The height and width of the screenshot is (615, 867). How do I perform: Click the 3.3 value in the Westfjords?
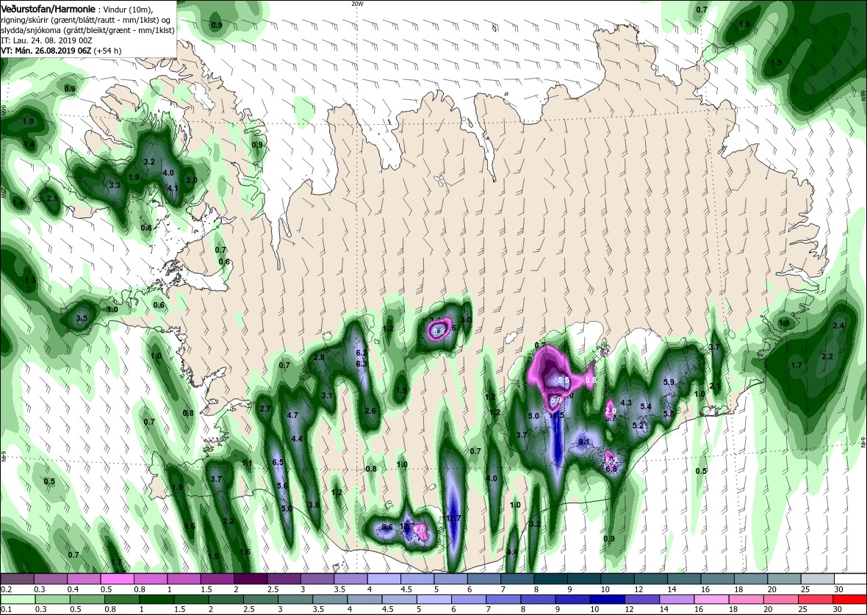[x=115, y=185]
